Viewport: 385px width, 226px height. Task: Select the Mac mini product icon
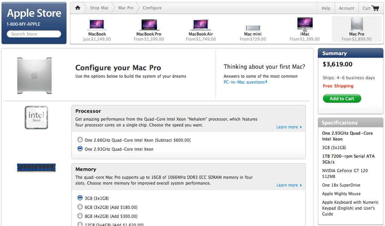(x=253, y=27)
